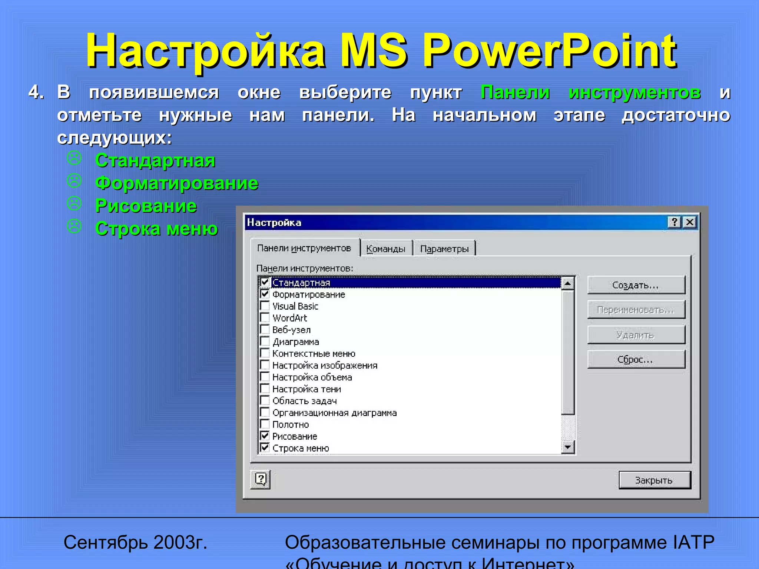Check the Область задач checkbox
Image resolution: width=759 pixels, height=569 pixels.
tap(265, 401)
